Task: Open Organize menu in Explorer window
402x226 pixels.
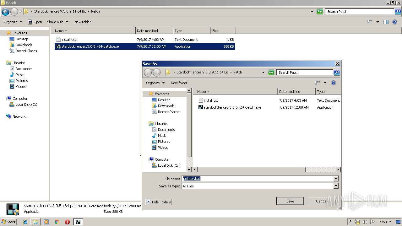Action: pos(13,22)
